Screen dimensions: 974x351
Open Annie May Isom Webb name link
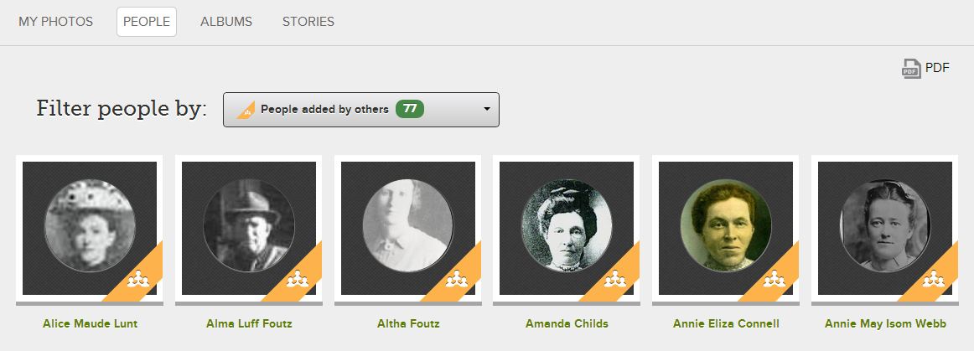pos(885,323)
